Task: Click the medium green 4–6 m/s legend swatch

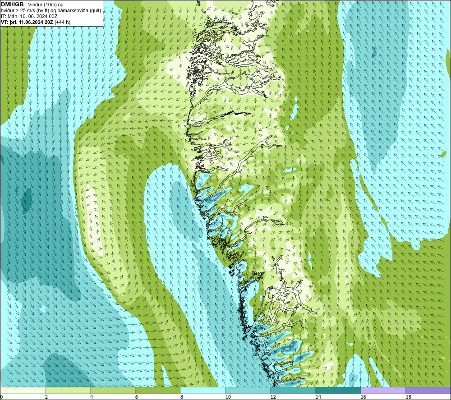Action: coord(113,391)
